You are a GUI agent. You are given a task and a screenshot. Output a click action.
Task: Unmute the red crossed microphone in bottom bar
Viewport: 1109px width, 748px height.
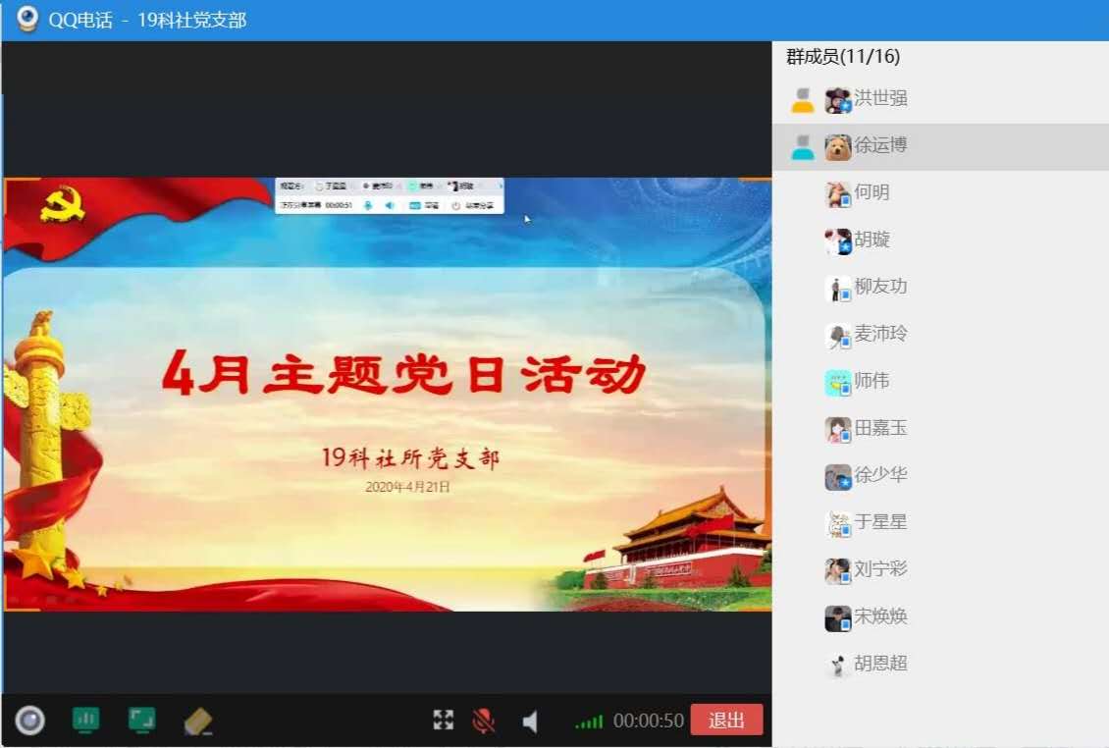[x=483, y=721]
